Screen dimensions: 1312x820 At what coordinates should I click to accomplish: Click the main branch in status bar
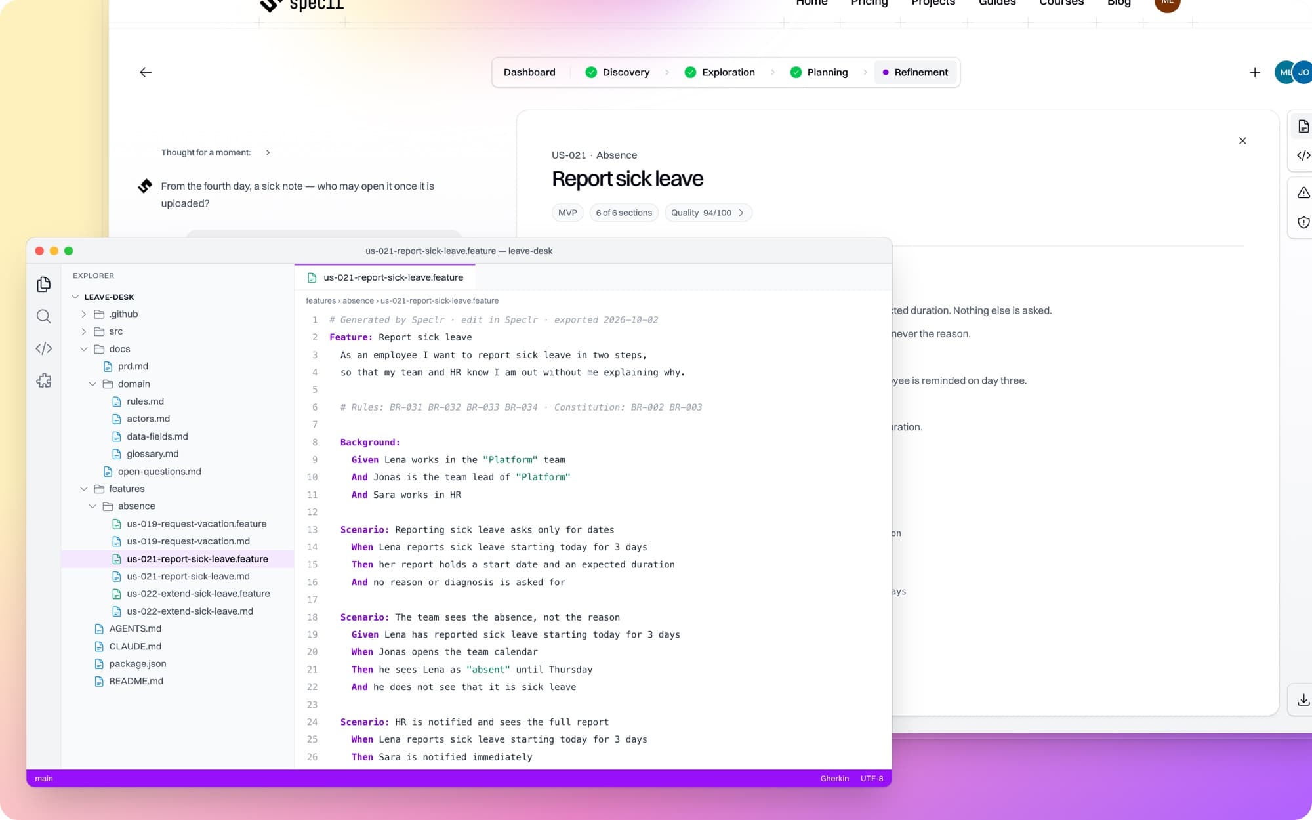(44, 779)
